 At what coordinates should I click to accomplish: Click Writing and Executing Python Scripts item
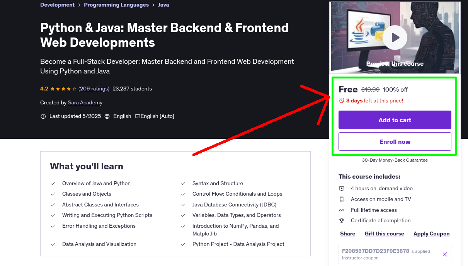click(x=107, y=215)
